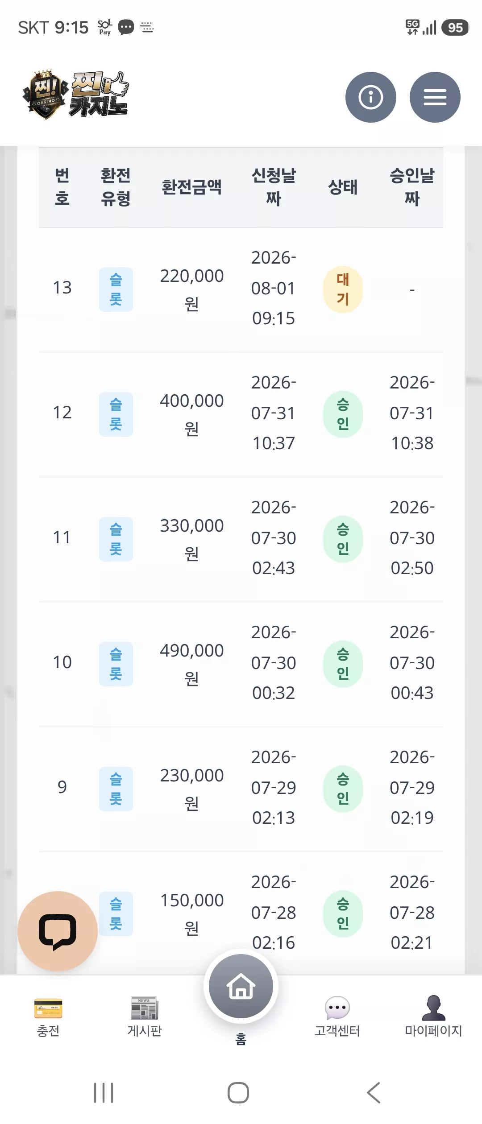The image size is (482, 1124).
Task: Tap the Home icon in bottom bar
Action: (x=241, y=986)
